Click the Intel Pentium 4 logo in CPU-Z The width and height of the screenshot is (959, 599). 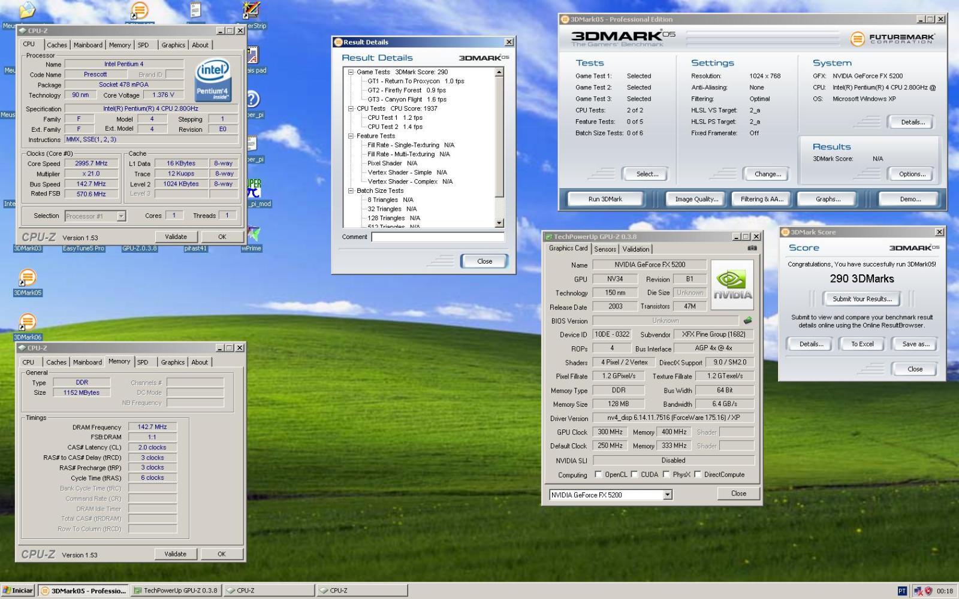click(213, 78)
